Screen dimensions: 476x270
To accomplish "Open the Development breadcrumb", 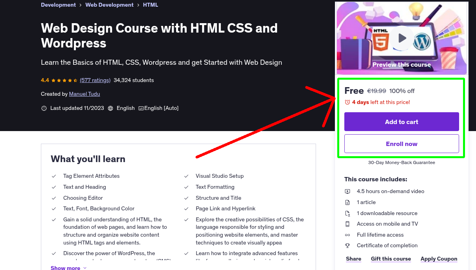I will point(58,5).
